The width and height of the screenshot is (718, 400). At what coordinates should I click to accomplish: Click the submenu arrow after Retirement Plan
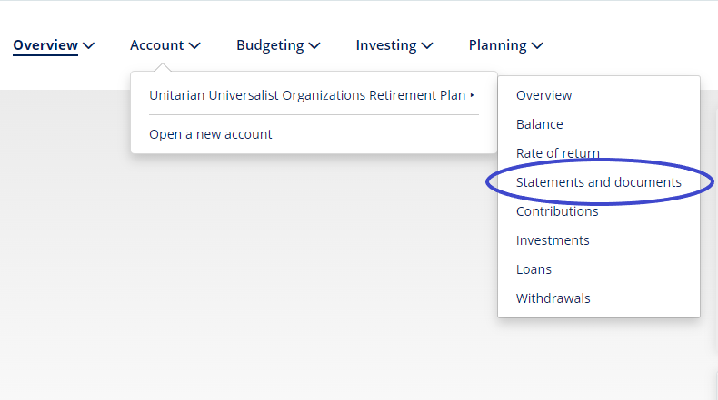tap(473, 95)
